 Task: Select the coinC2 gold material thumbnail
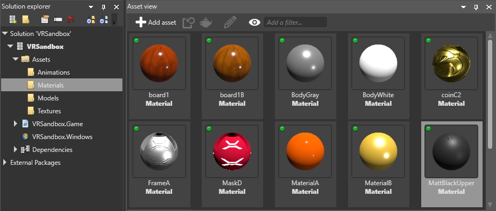[451, 63]
